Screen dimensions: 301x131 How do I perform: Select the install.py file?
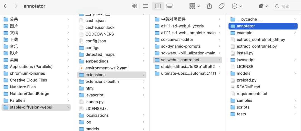coord(245,53)
